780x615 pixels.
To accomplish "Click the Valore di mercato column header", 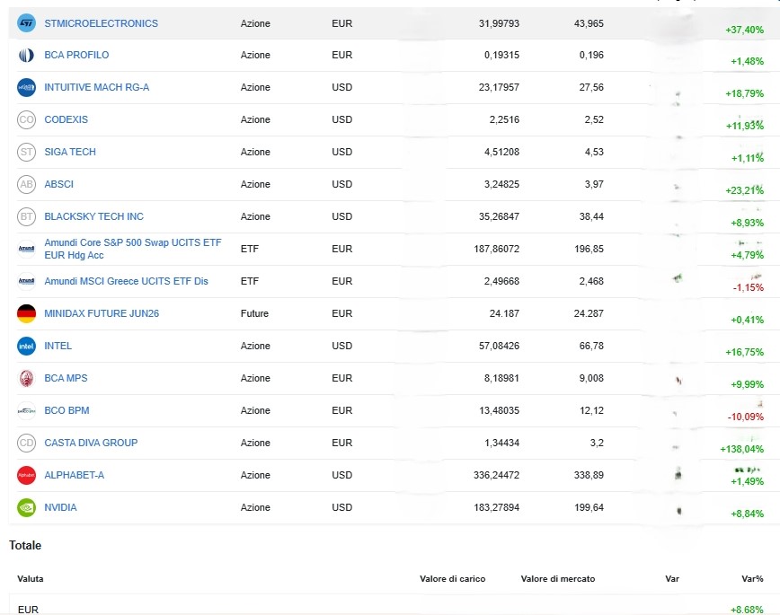I will click(557, 579).
